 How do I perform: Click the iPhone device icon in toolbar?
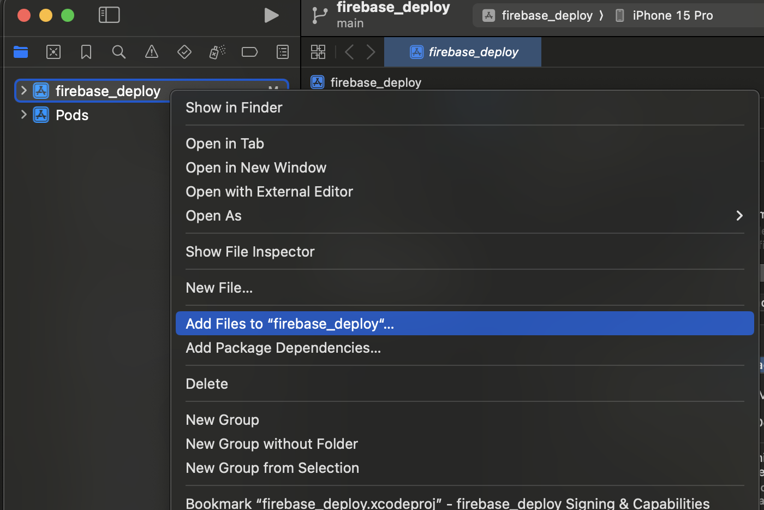(619, 15)
